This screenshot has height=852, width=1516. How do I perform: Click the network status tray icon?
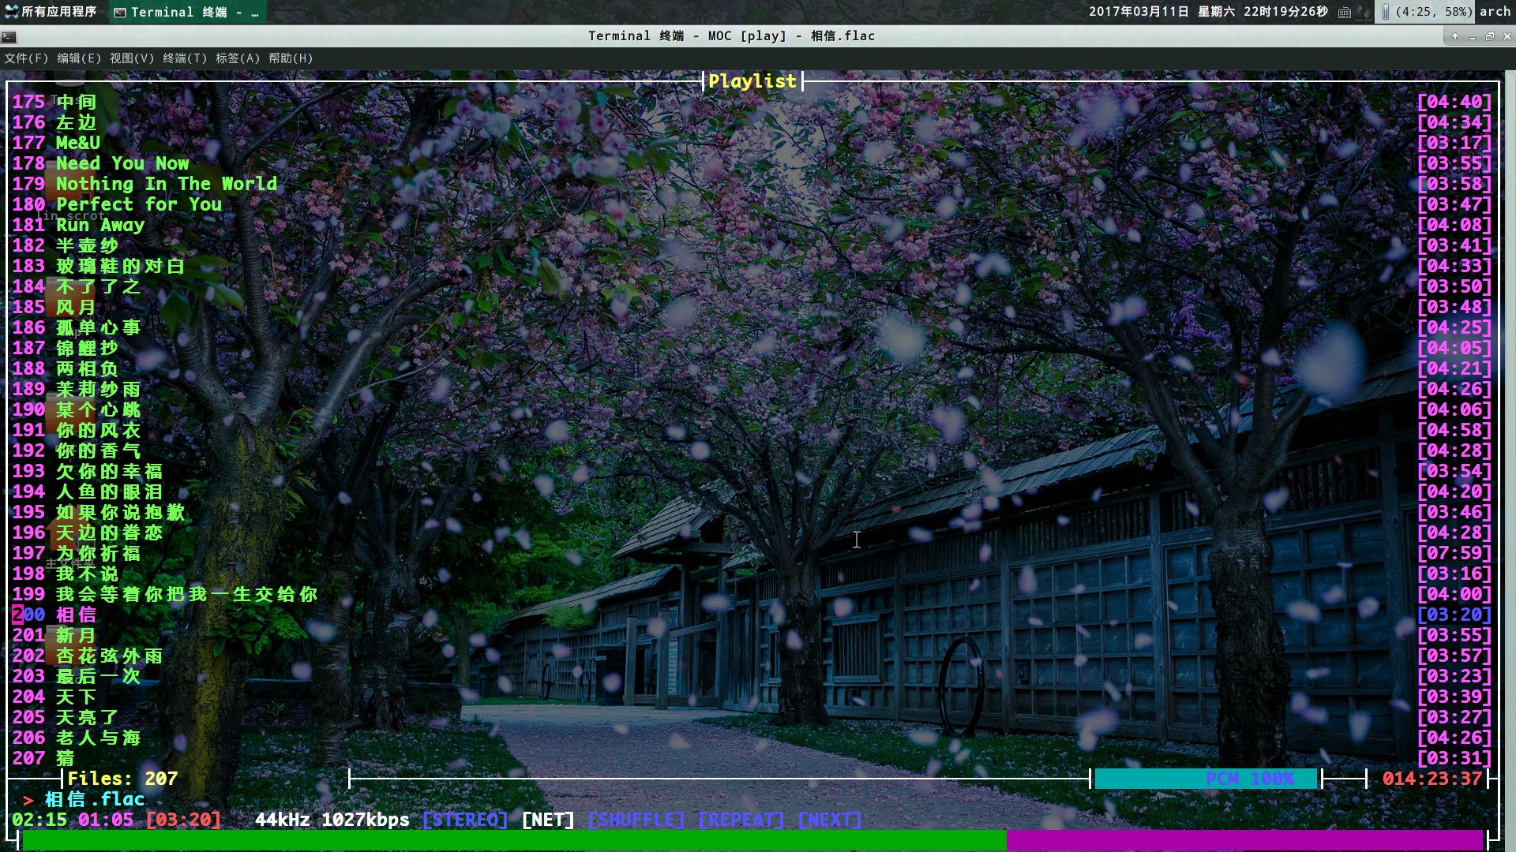[1364, 12]
